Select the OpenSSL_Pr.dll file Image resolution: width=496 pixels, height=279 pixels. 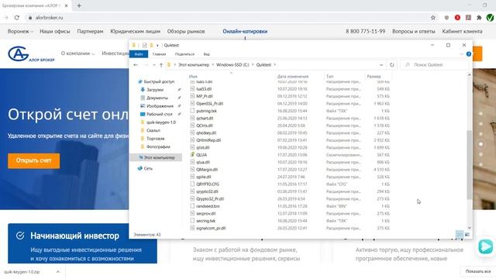[209, 104]
